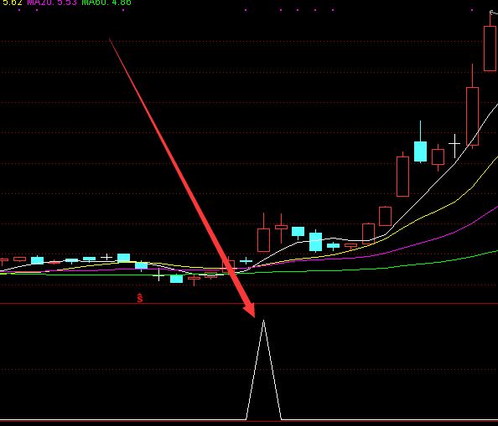Select the large cyan candle in the consolidation cluster
498x426 pixels.
[x=315, y=242]
